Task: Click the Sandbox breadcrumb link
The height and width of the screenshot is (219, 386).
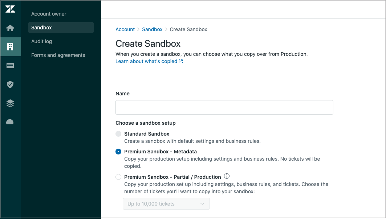Action: click(152, 29)
